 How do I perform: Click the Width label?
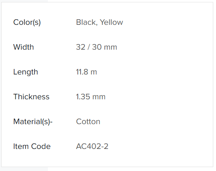(24, 47)
